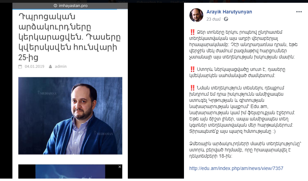Open the article photo of the minister
The width and height of the screenshot is (308, 181).
70,116
